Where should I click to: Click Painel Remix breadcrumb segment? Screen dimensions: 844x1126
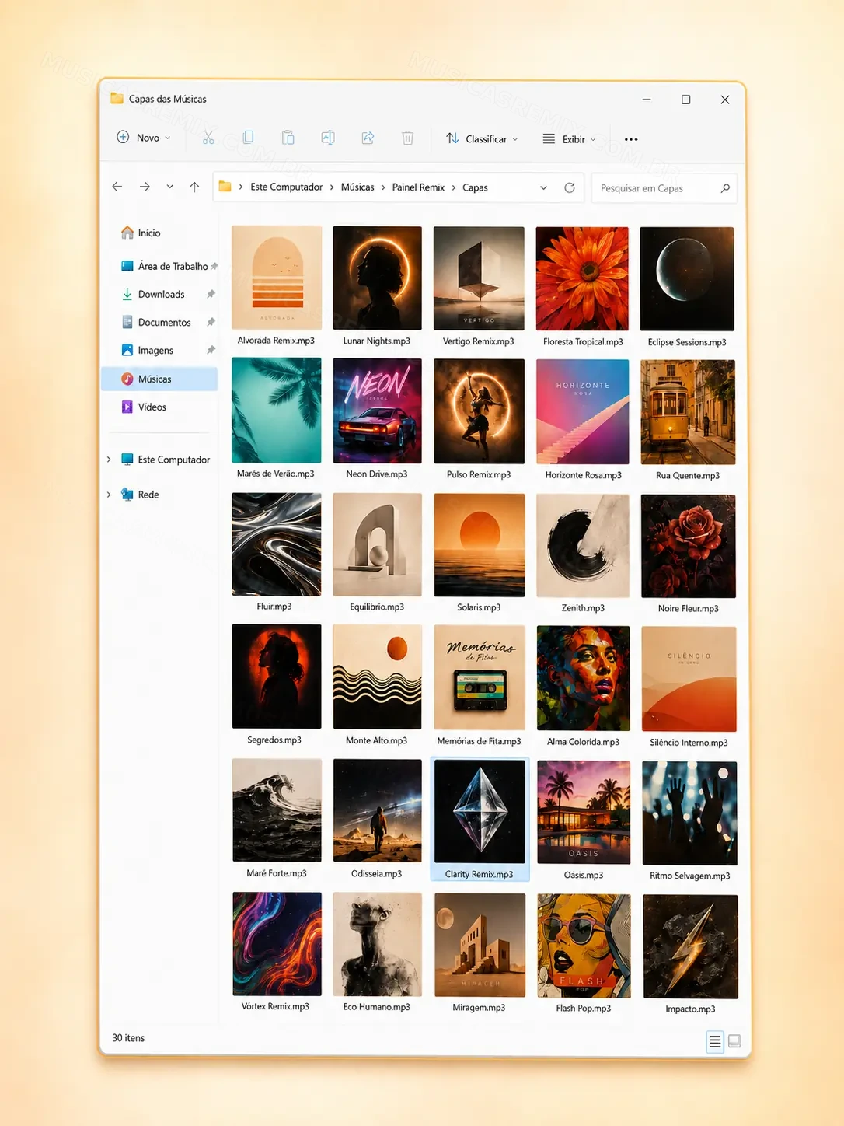(418, 187)
